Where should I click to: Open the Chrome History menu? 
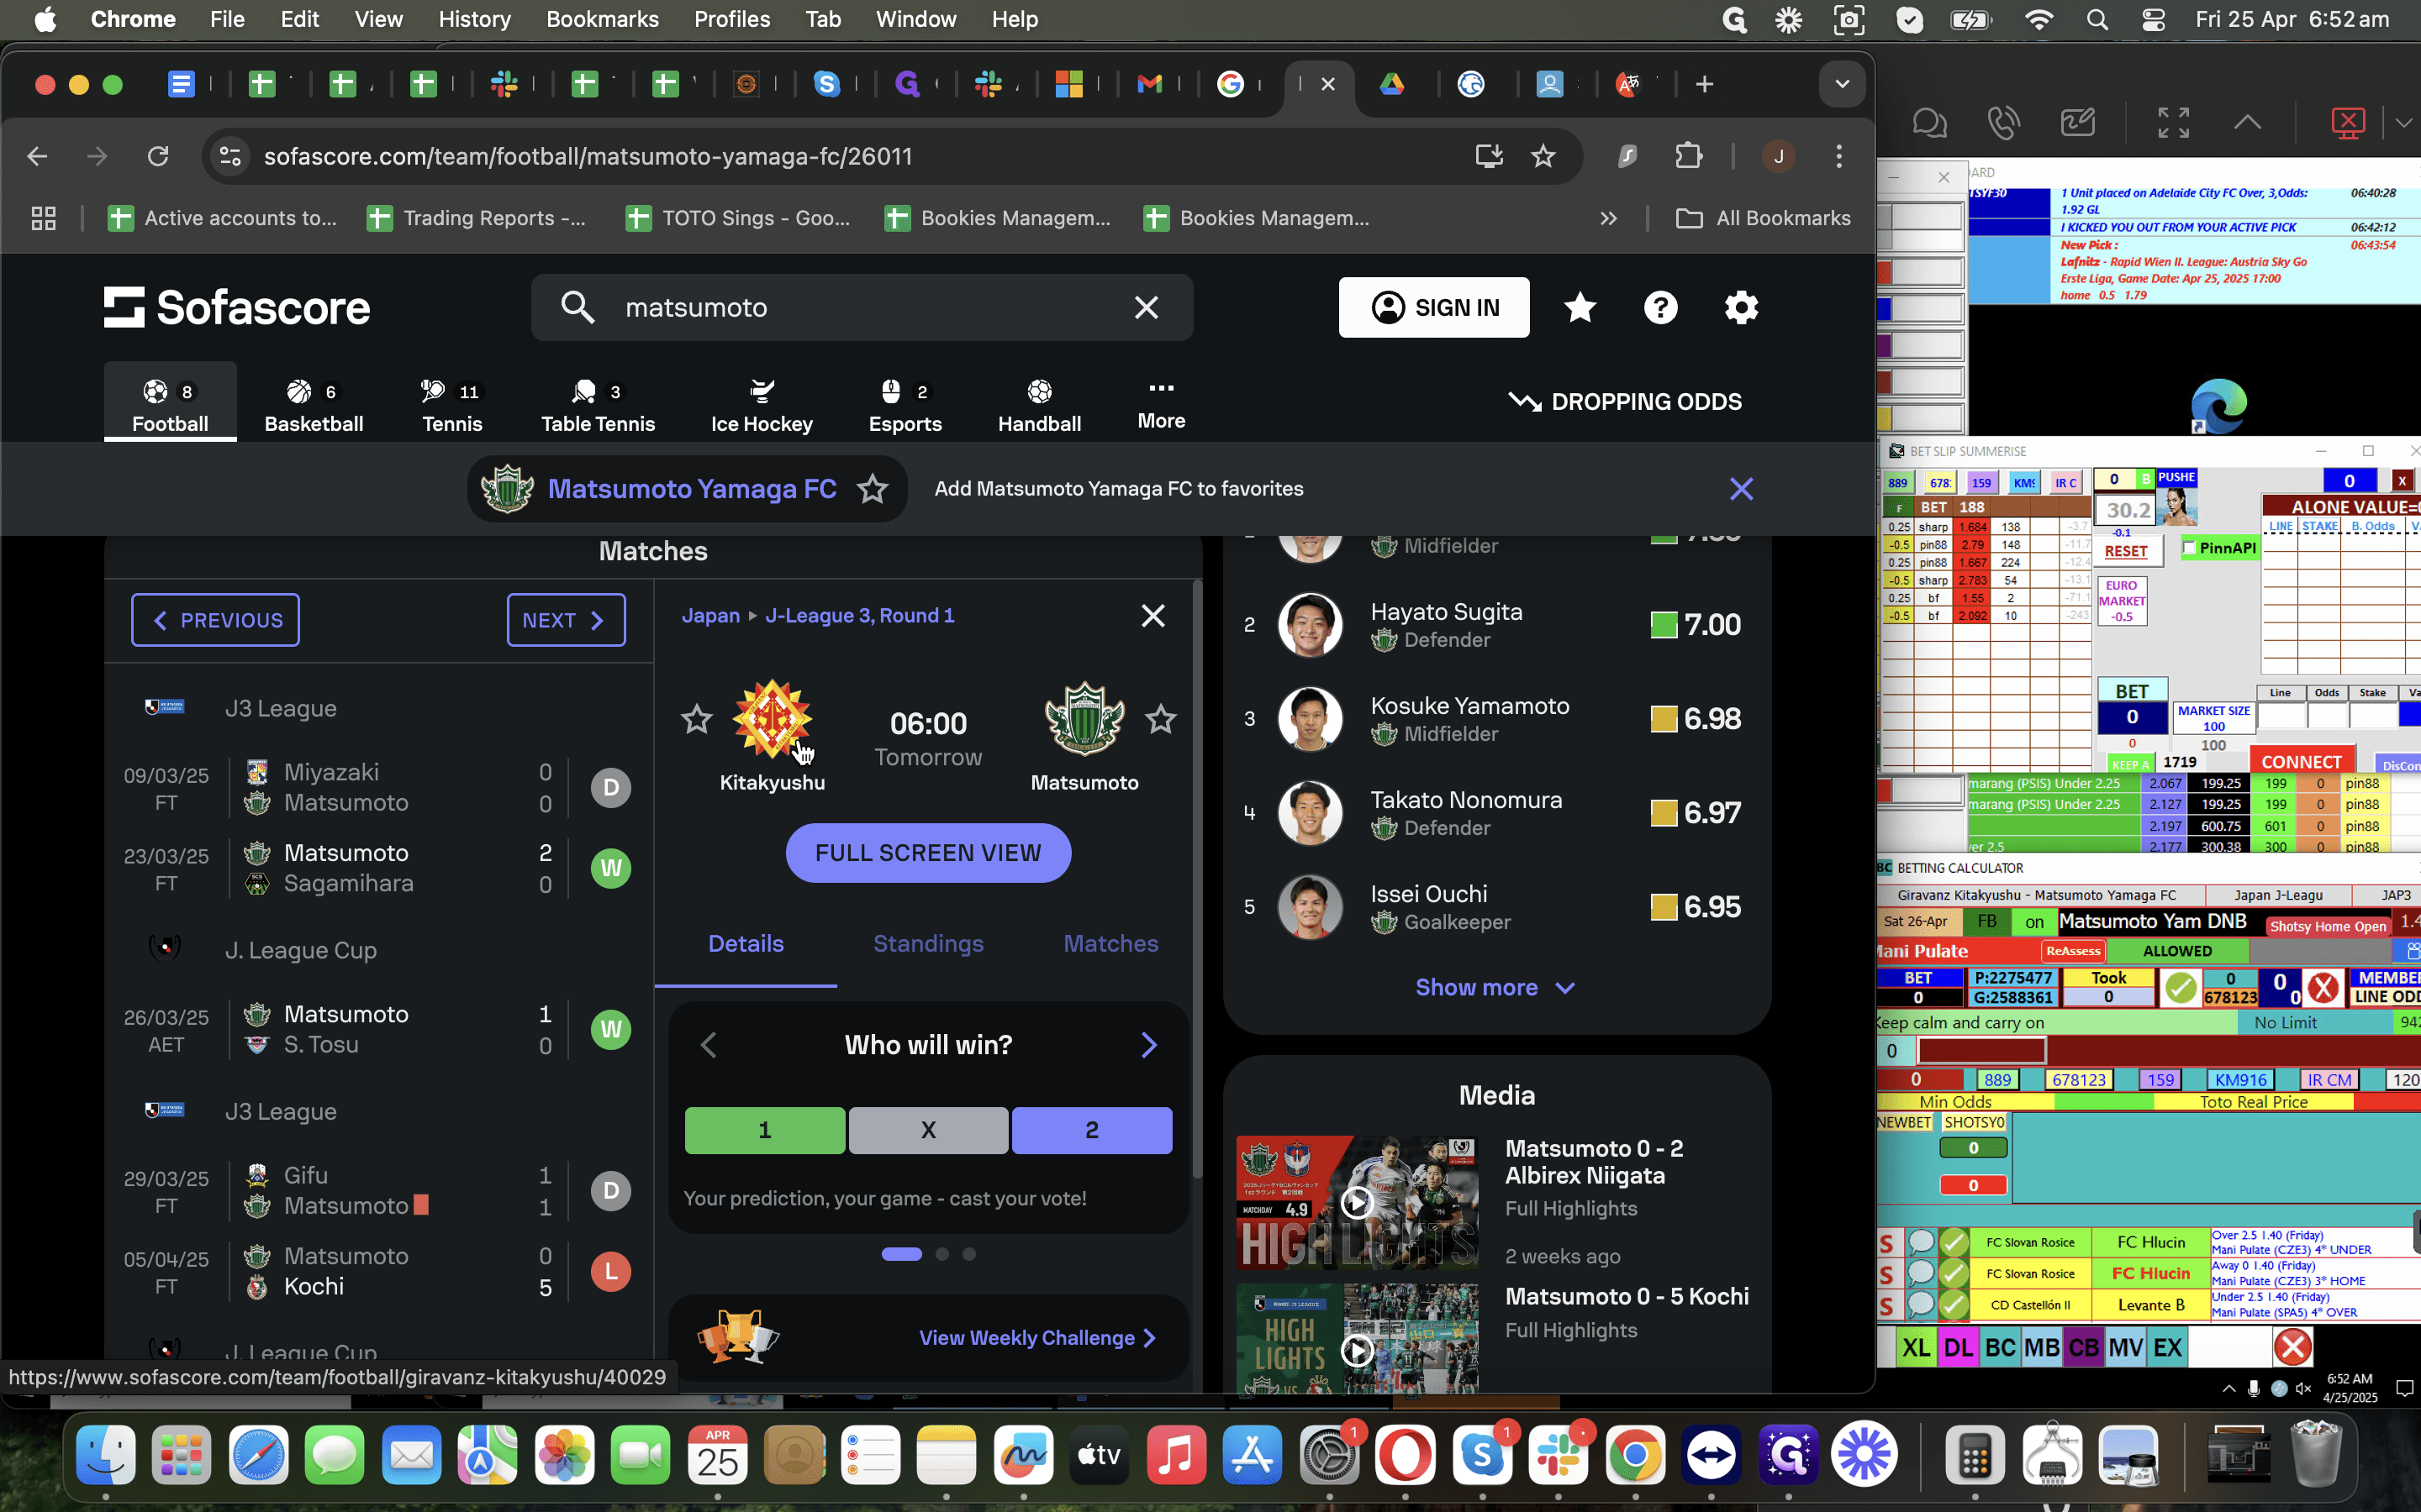474,19
